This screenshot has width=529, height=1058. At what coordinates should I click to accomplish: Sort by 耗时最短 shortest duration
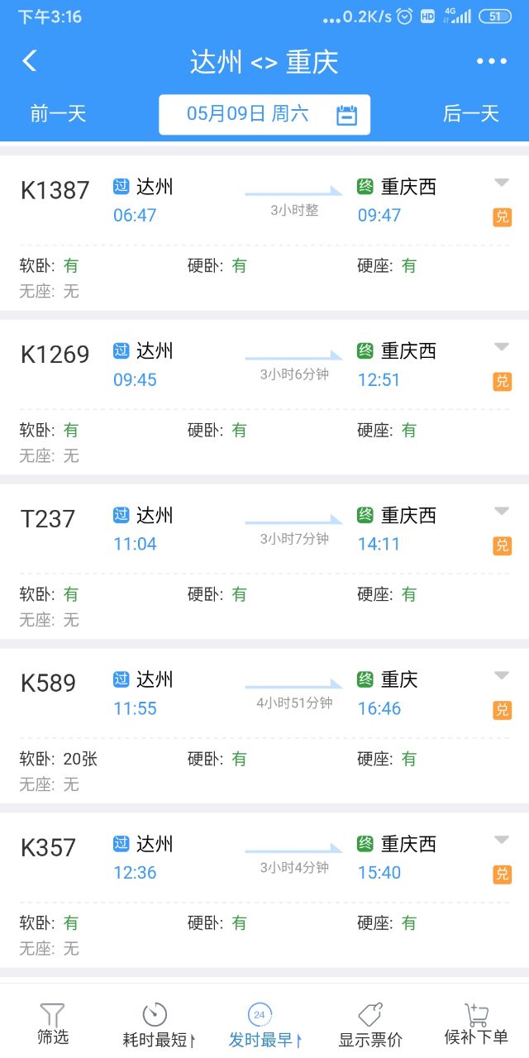coord(159,1026)
